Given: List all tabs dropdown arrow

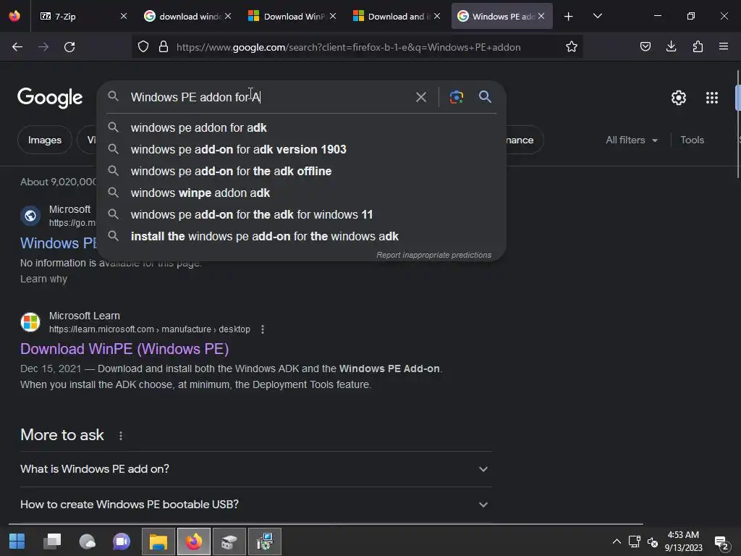Looking at the screenshot, I should 597,17.
